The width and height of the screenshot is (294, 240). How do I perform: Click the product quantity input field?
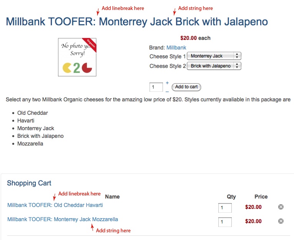click(x=156, y=87)
